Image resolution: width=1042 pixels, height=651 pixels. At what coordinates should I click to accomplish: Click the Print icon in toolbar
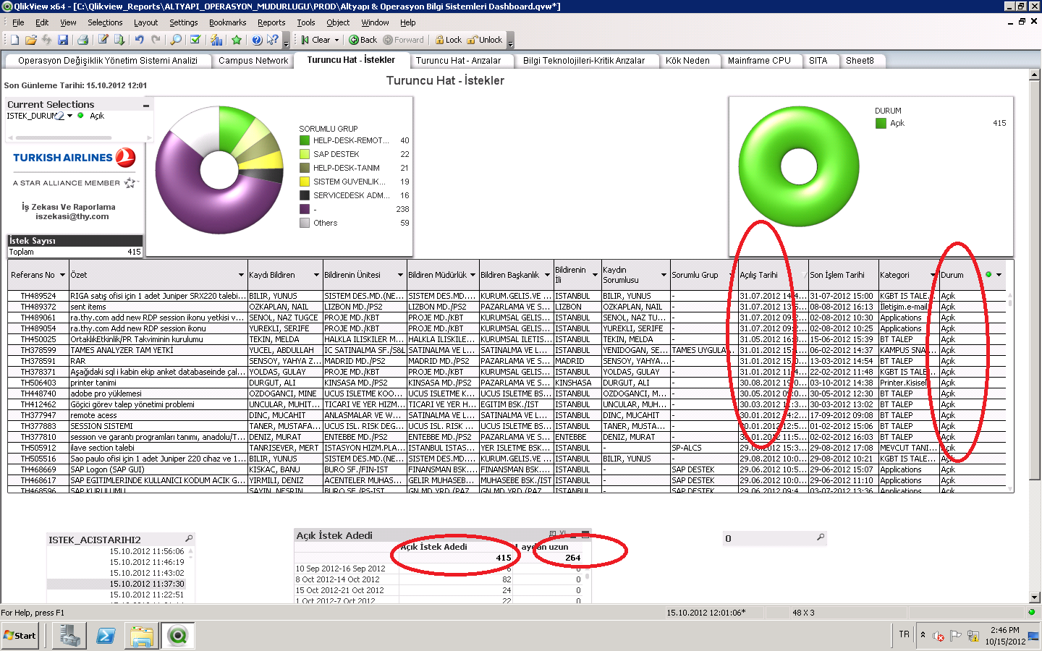click(x=82, y=40)
